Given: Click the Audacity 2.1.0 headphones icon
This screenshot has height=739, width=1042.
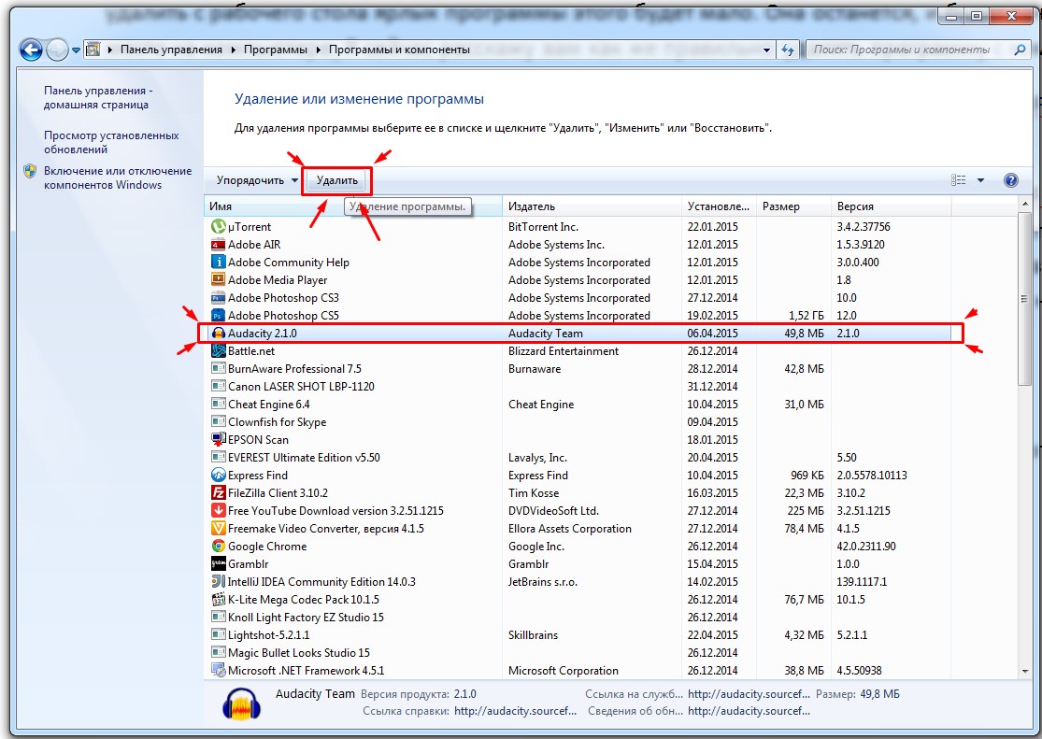Looking at the screenshot, I should click(x=218, y=333).
